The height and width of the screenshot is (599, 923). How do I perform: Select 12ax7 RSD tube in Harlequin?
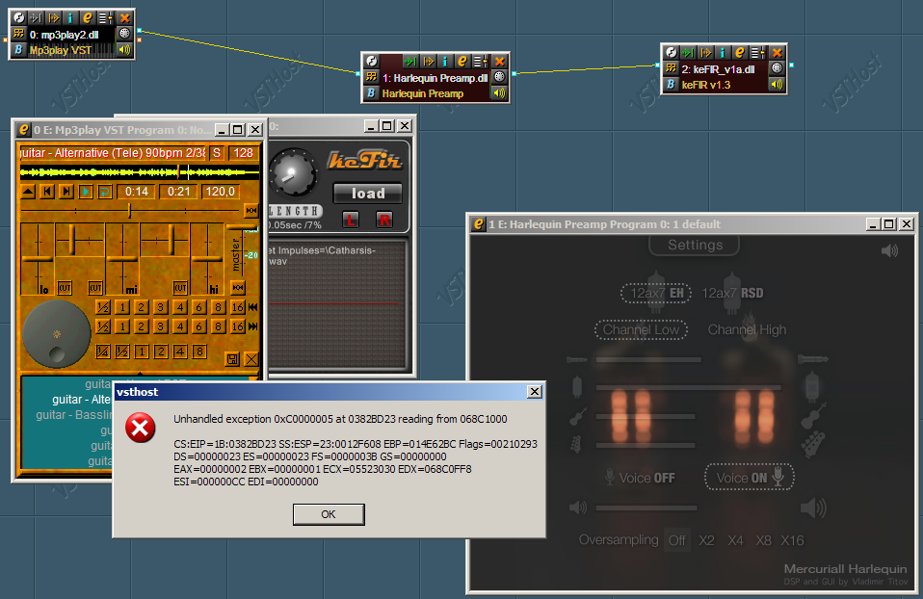coord(732,293)
